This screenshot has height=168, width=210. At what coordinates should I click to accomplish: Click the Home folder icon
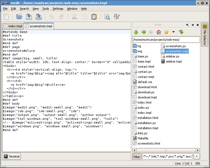[159, 32]
